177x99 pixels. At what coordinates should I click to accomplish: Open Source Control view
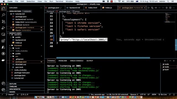[3, 21]
